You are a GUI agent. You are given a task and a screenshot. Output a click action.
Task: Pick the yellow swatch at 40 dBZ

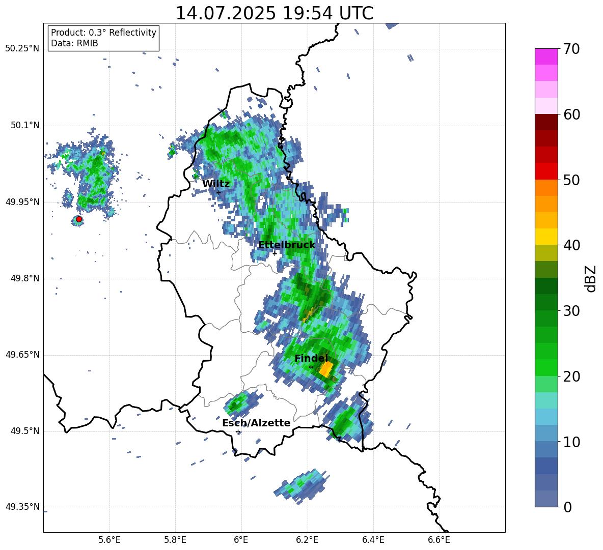pos(546,237)
